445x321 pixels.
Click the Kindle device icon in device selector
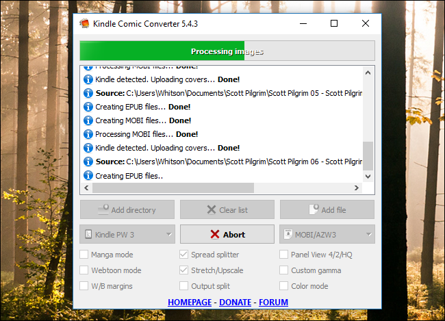(x=88, y=234)
